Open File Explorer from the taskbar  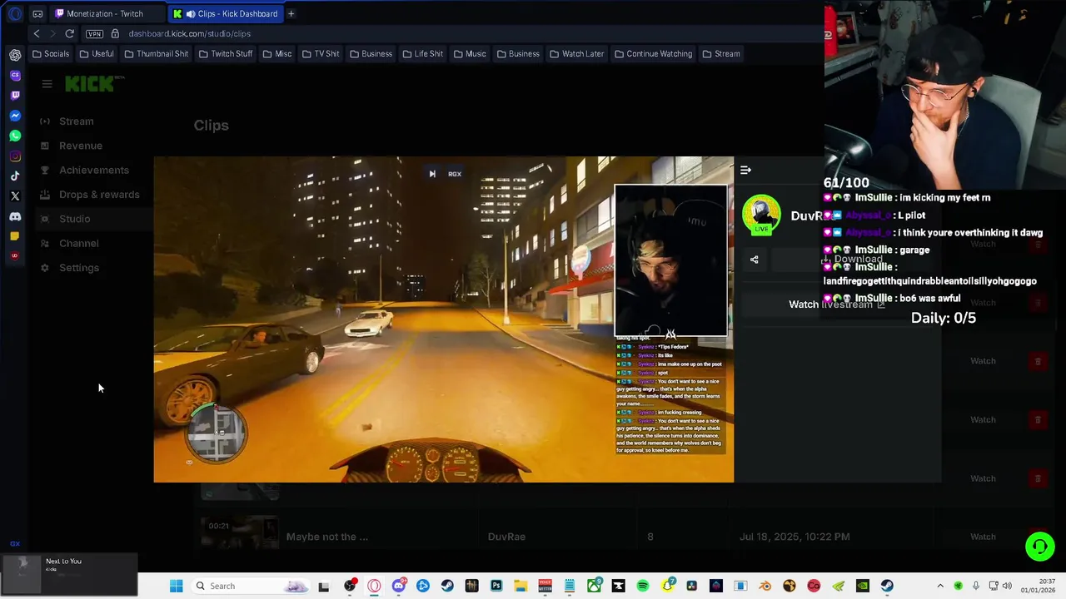521,586
